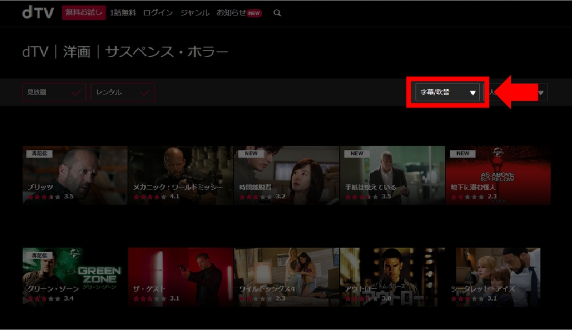Toggle the 見放題 filter

coord(54,92)
